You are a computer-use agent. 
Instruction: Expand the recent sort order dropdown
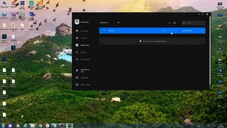coord(105,22)
